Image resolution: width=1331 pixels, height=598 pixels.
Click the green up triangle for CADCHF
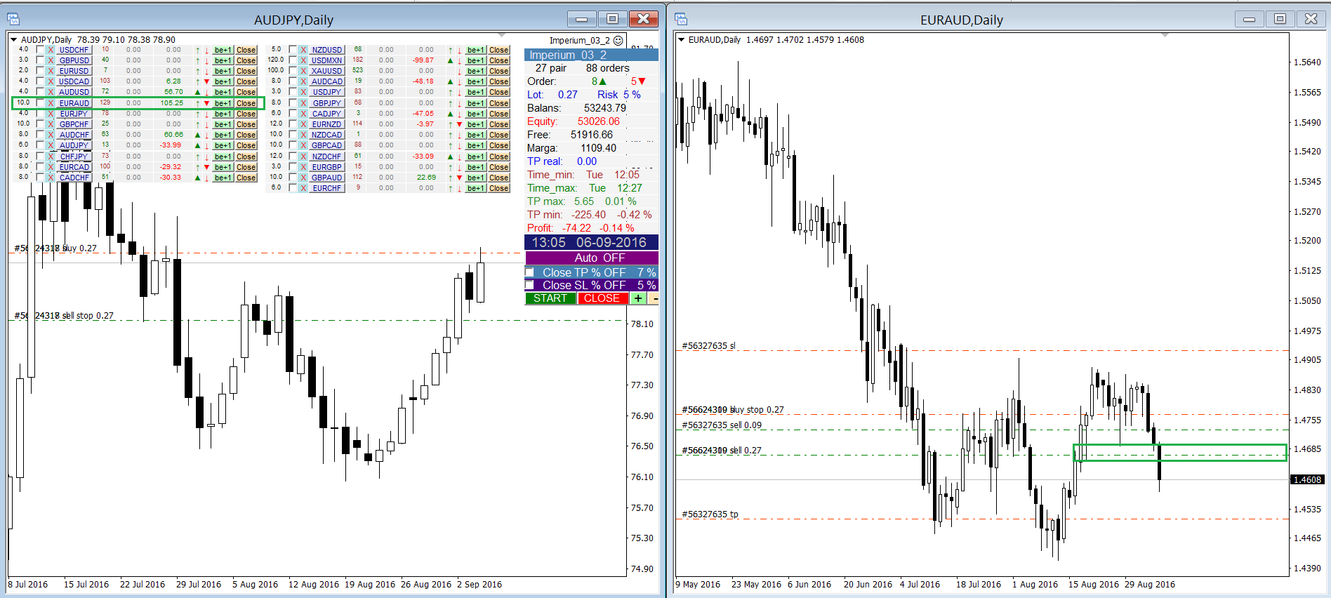pyautogui.click(x=198, y=178)
